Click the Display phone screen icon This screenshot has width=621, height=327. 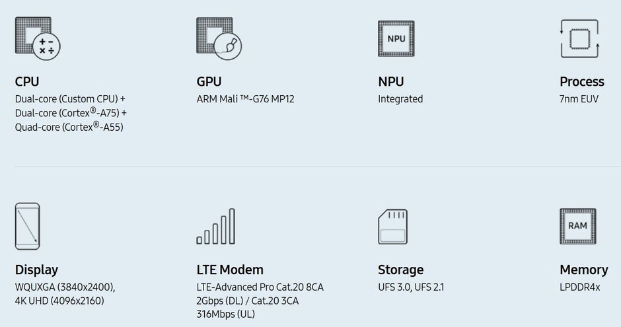click(x=27, y=226)
